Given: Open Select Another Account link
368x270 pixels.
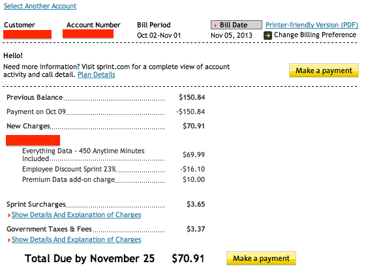Looking at the screenshot, I should pos(40,6).
